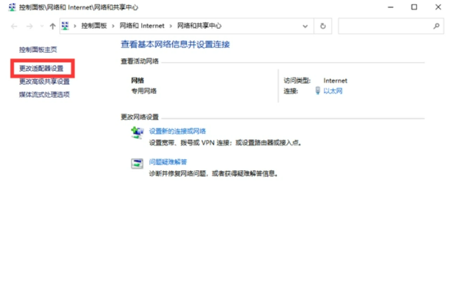
Task: Go to 控制面板主页 in the left pane
Action: tap(38, 49)
